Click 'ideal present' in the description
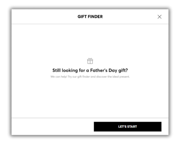180x146 pixels. coord(121,77)
